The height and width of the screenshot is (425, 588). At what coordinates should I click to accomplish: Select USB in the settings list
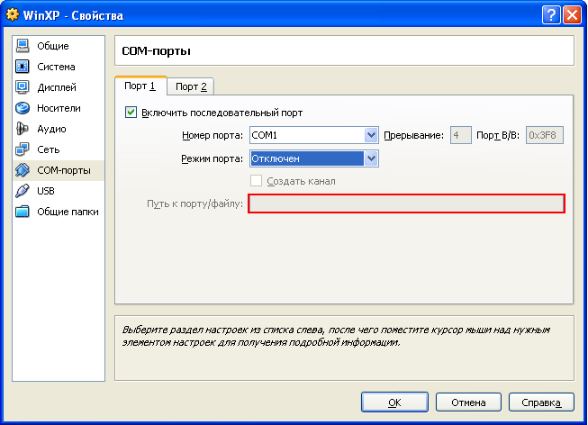pos(59,191)
